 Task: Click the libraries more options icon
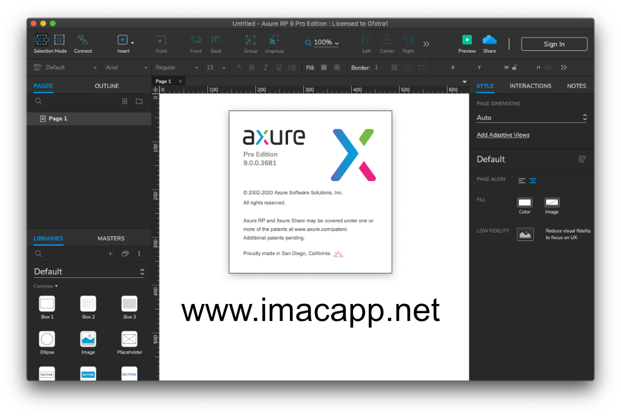(139, 254)
